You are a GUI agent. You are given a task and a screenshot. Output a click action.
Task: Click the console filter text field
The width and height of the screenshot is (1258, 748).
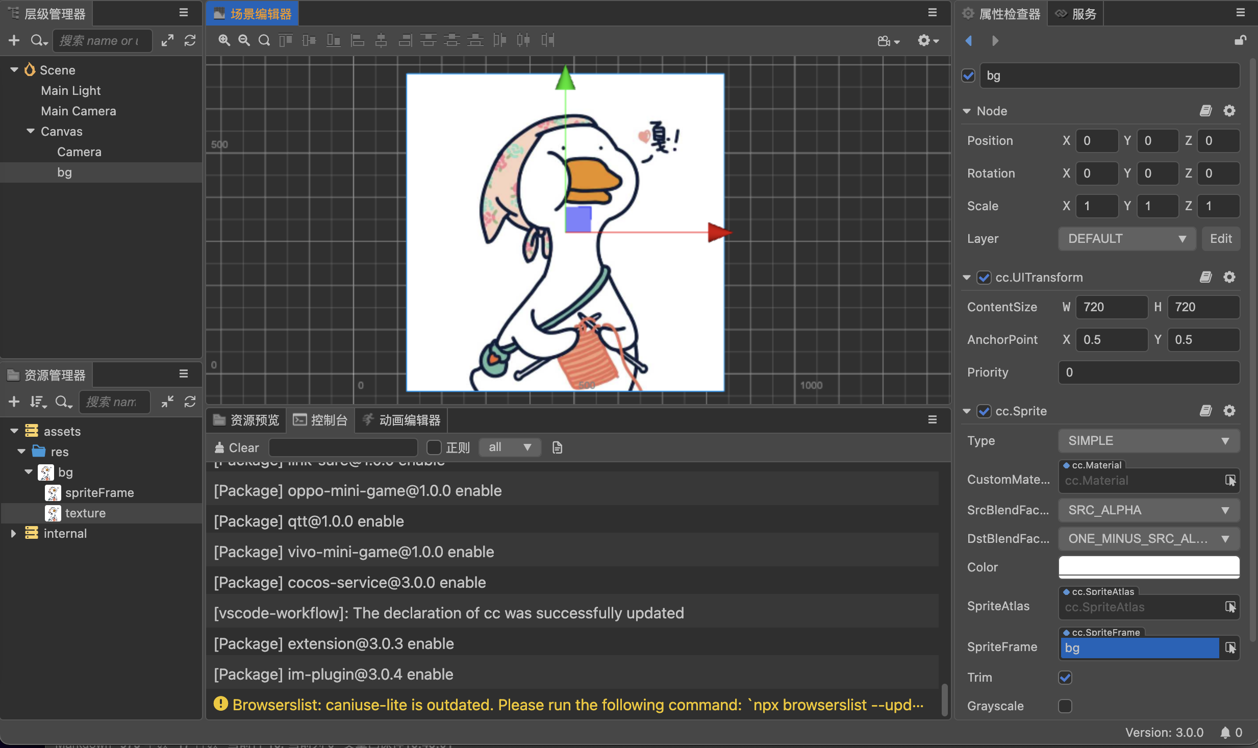coord(343,447)
